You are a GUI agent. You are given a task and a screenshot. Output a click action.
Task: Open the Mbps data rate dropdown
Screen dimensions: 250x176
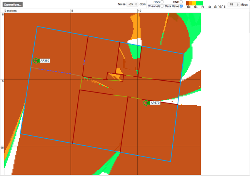tap(232, 4)
